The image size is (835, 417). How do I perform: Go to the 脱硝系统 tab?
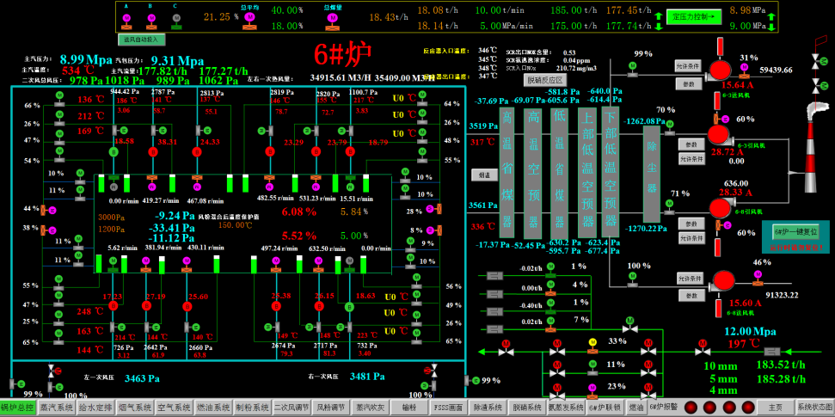coord(526,407)
